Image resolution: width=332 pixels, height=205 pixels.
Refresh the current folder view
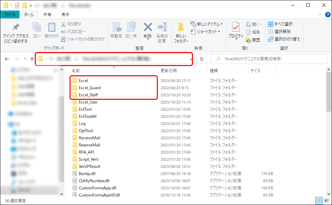click(x=202, y=59)
